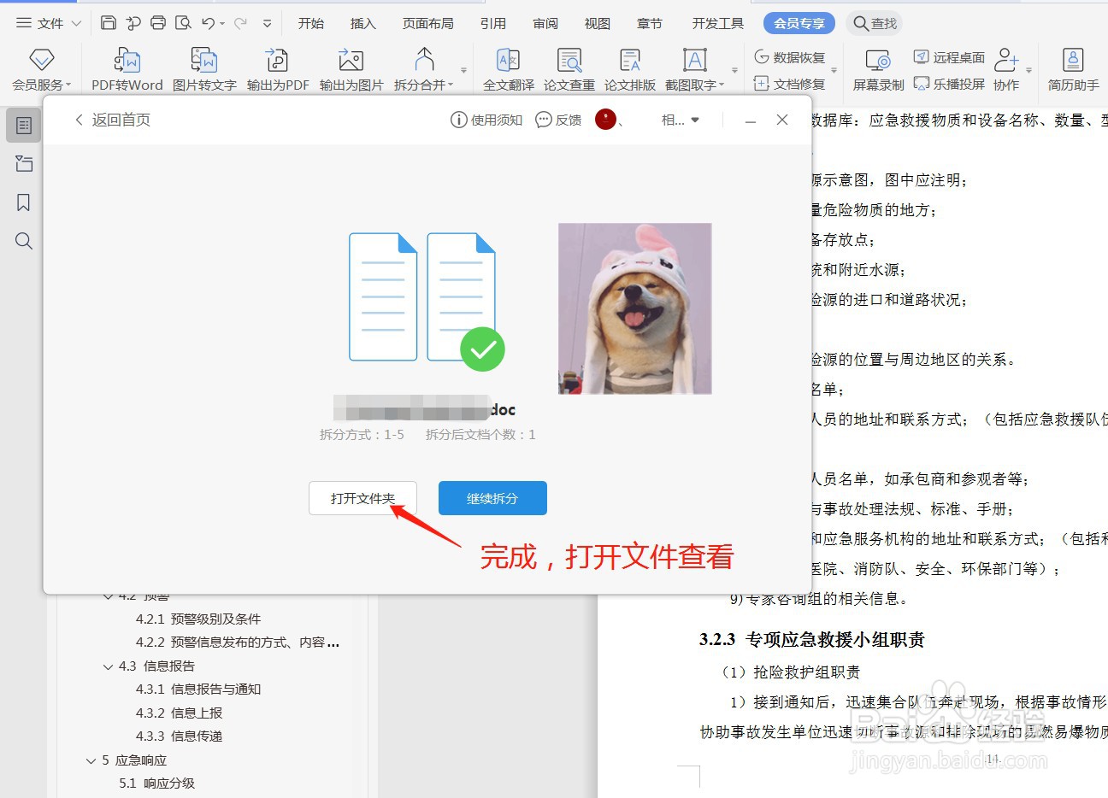The height and width of the screenshot is (798, 1108).
Task: Click the print icon in quick toolbar
Action: [157, 24]
